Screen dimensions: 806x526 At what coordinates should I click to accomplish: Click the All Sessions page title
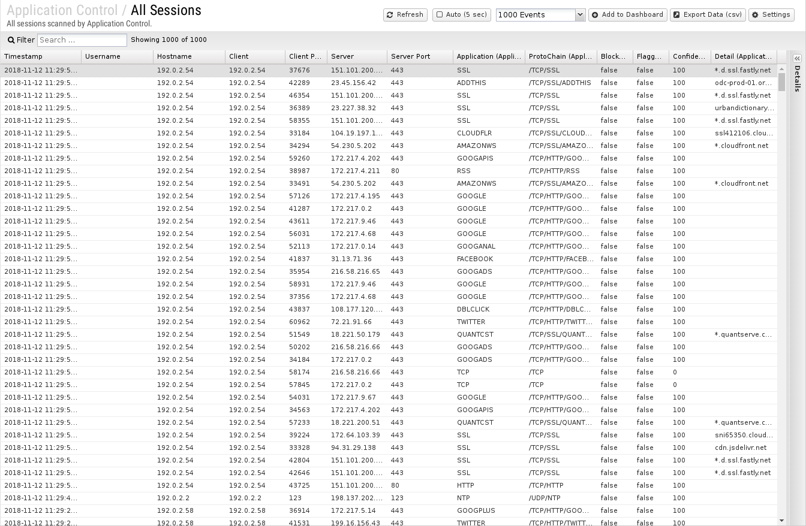click(166, 10)
